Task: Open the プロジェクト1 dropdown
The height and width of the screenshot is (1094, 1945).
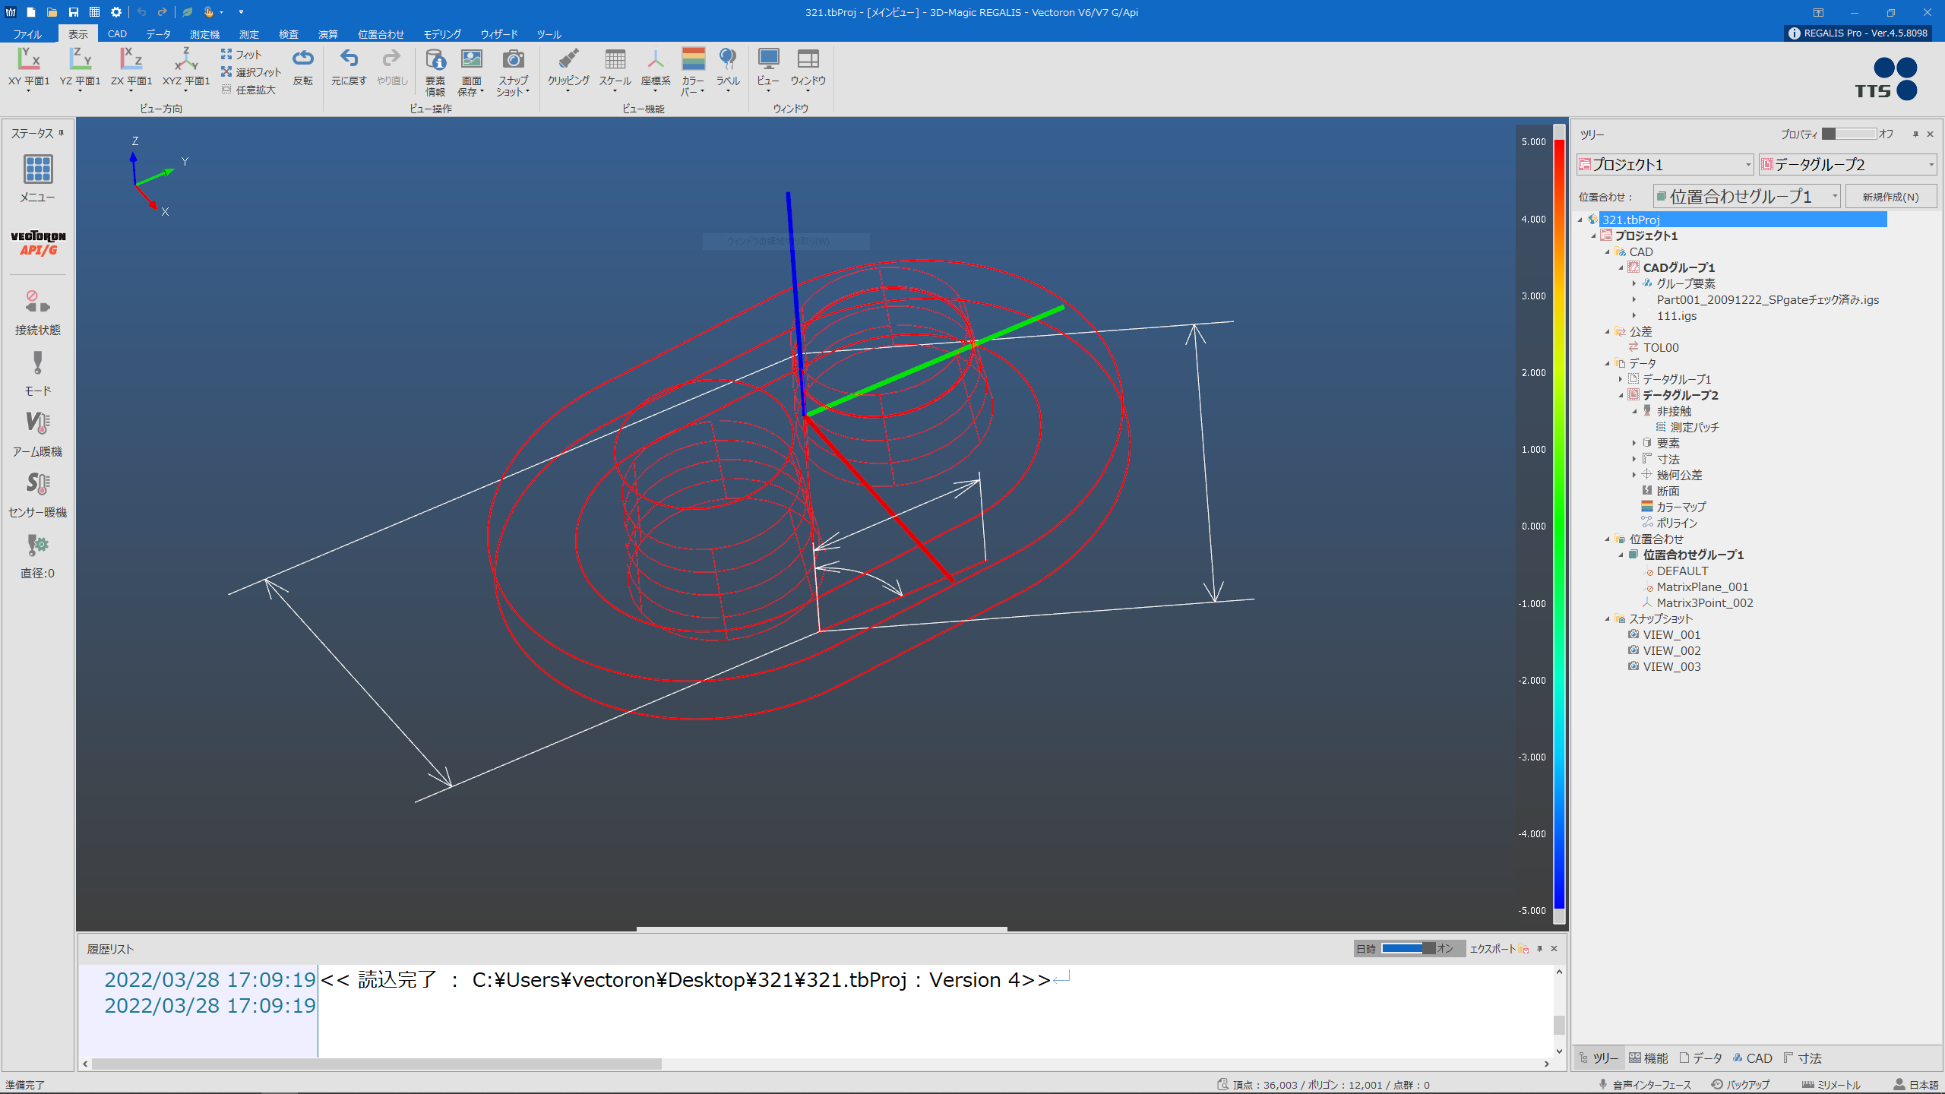Action: click(x=1665, y=164)
